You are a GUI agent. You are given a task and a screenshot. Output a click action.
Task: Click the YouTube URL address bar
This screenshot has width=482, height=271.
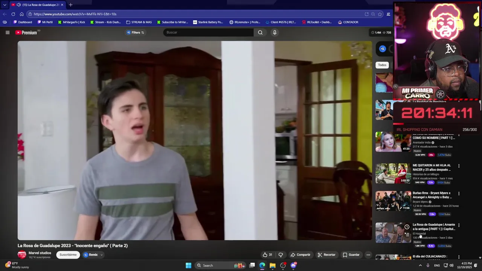(x=196, y=14)
